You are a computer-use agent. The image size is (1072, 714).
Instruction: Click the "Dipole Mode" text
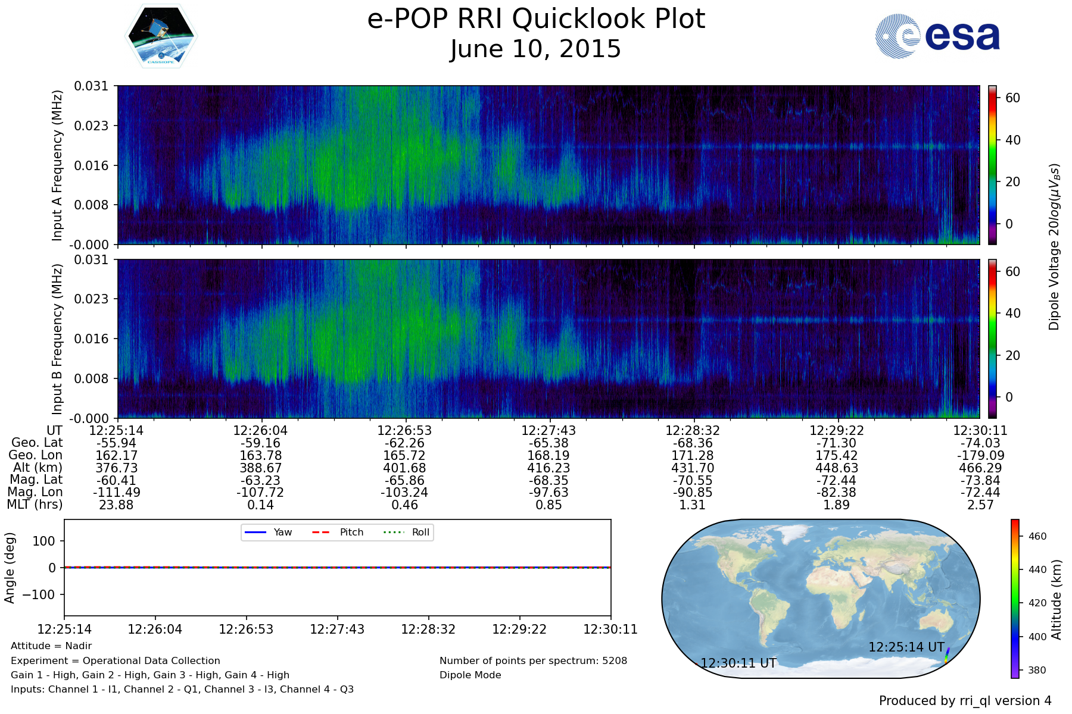(x=470, y=675)
